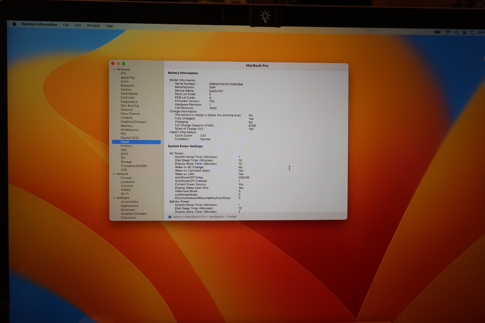Click the Battery Information heading
The width and height of the screenshot is (485, 323).
pos(183,73)
